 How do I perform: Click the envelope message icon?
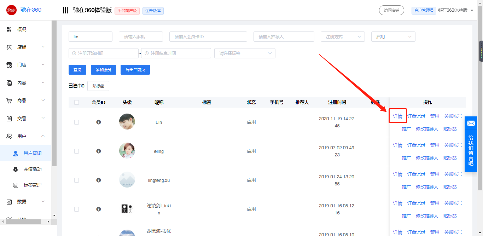point(471,124)
